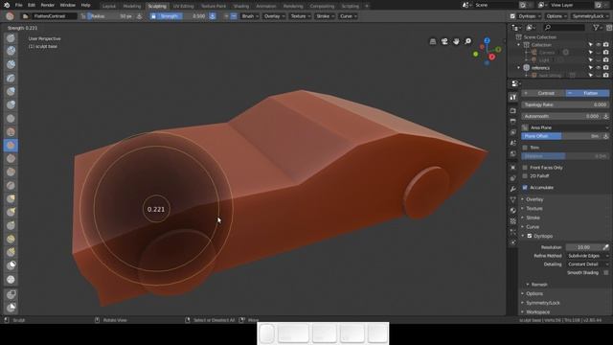Open Detailing Constant Detail dropdown

(x=588, y=264)
